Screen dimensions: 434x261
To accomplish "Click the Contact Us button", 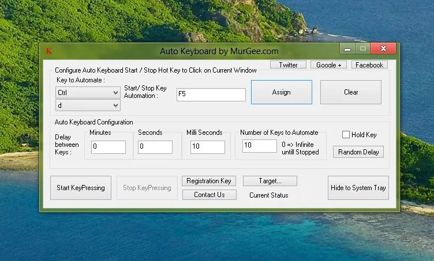I will (209, 195).
